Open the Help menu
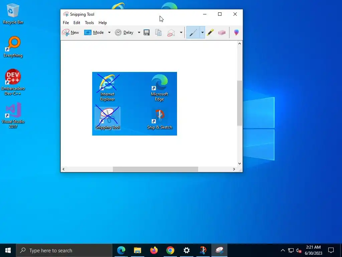Image resolution: width=342 pixels, height=257 pixels. click(x=103, y=23)
